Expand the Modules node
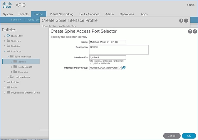This screenshot has height=140, width=198. [5, 46]
